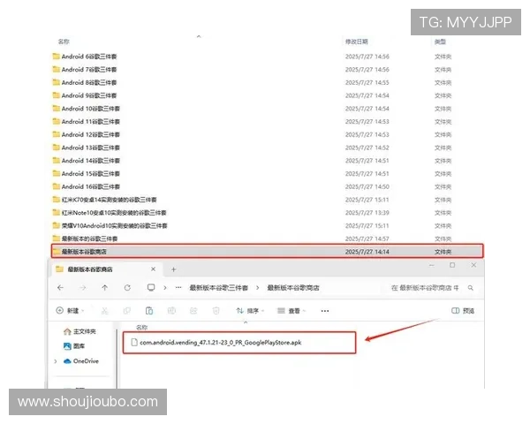This screenshot has width=530, height=424.
Task: Click chevron after 最新版本谷歌三件套 in breadcrumb
Action: pos(258,288)
